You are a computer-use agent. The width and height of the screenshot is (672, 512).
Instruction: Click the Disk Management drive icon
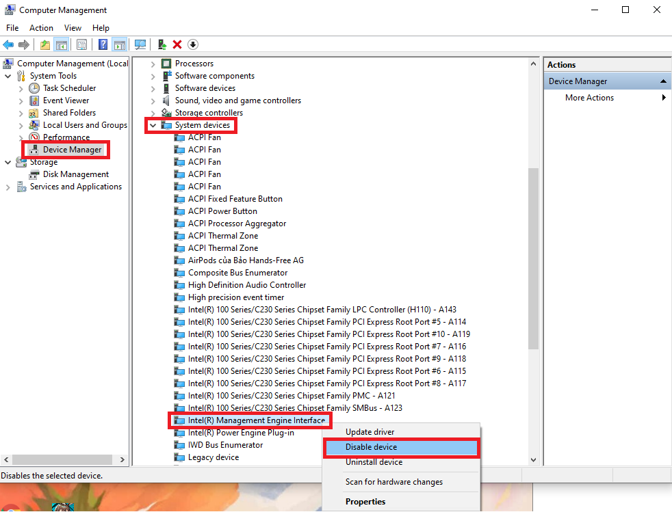point(34,175)
